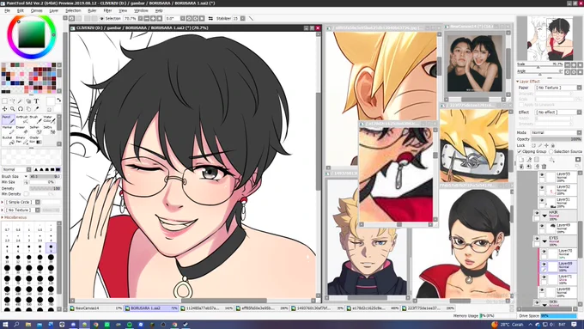
Task: Open the Paper texture dropdown
Action: [559, 88]
